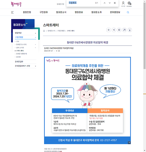Click the enlarge image icon on poster corner
The height and width of the screenshot is (152, 146).
129,143
